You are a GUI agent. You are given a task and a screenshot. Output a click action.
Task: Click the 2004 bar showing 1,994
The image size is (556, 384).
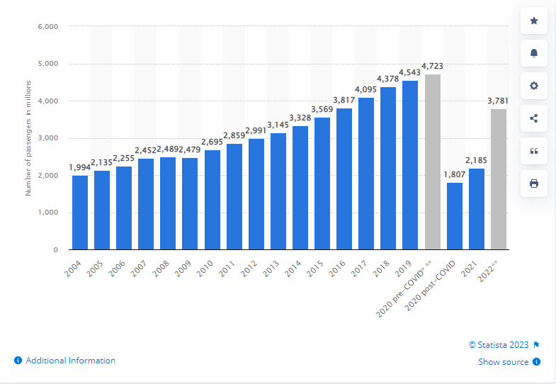click(x=80, y=213)
